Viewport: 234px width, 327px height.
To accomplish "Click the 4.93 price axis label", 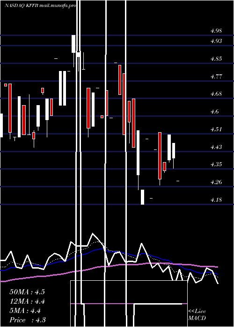I will (216, 41).
